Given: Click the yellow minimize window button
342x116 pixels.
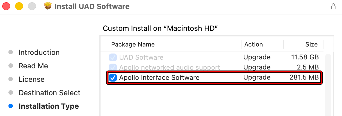Looking at the screenshot, I should click(x=19, y=6).
